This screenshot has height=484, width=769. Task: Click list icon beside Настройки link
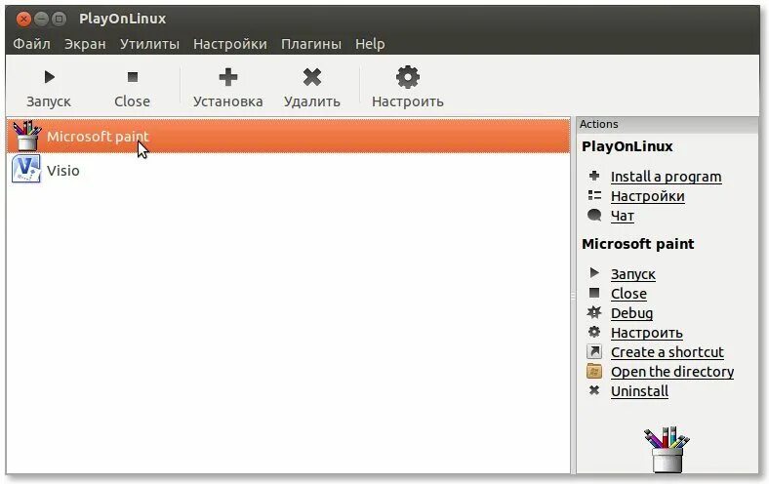click(x=594, y=195)
